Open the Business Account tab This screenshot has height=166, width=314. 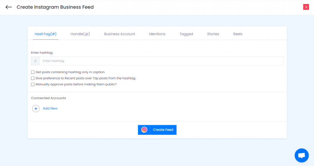(120, 34)
